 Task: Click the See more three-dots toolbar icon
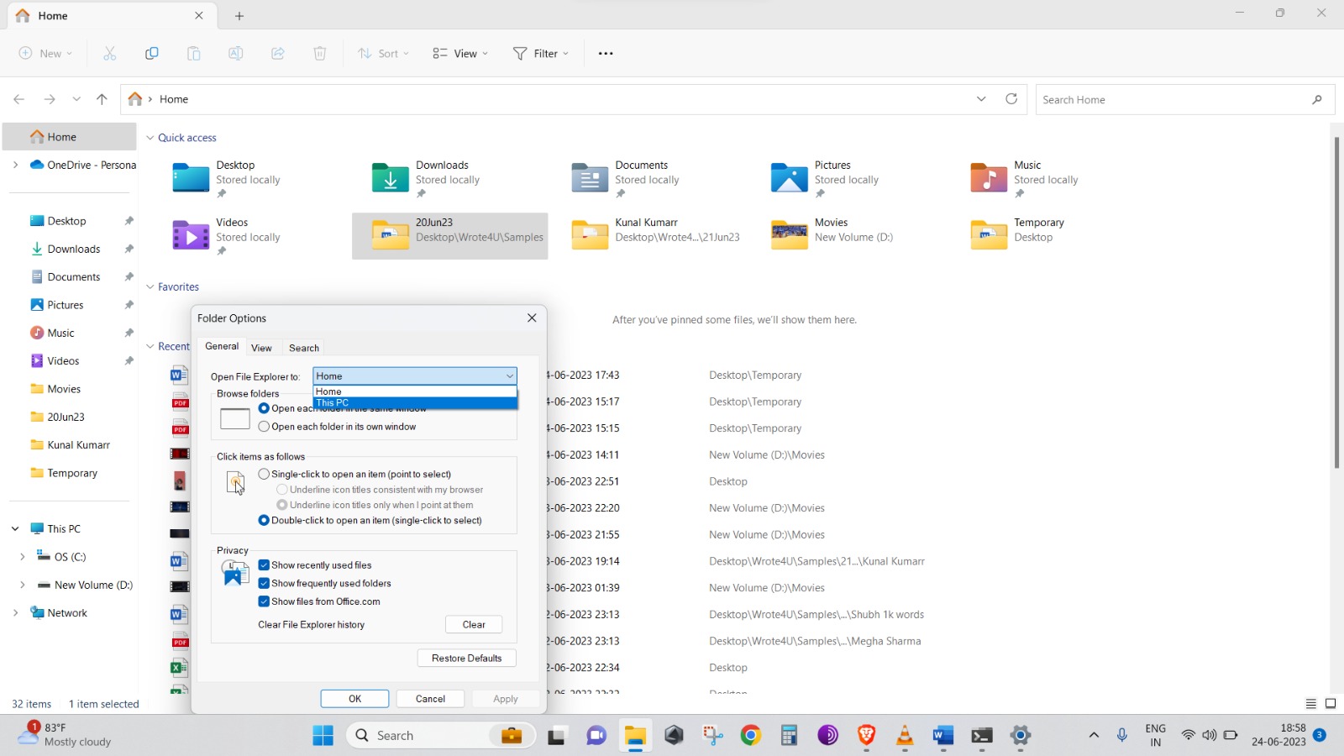tap(606, 54)
